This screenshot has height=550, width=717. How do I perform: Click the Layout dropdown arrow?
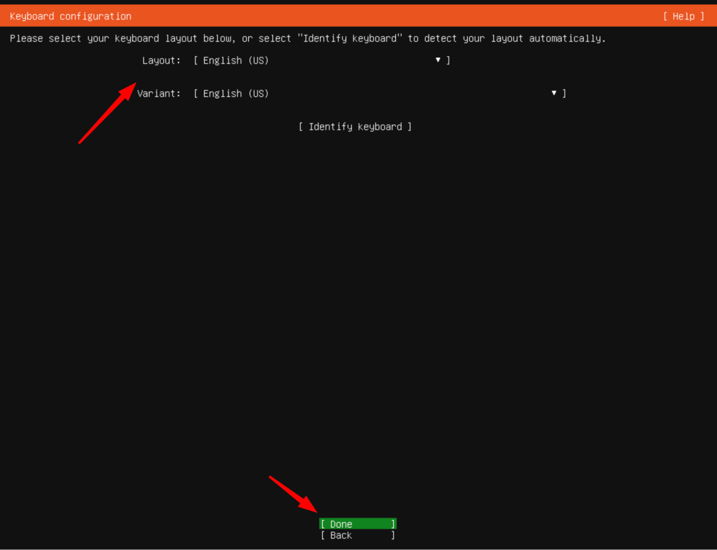point(438,60)
